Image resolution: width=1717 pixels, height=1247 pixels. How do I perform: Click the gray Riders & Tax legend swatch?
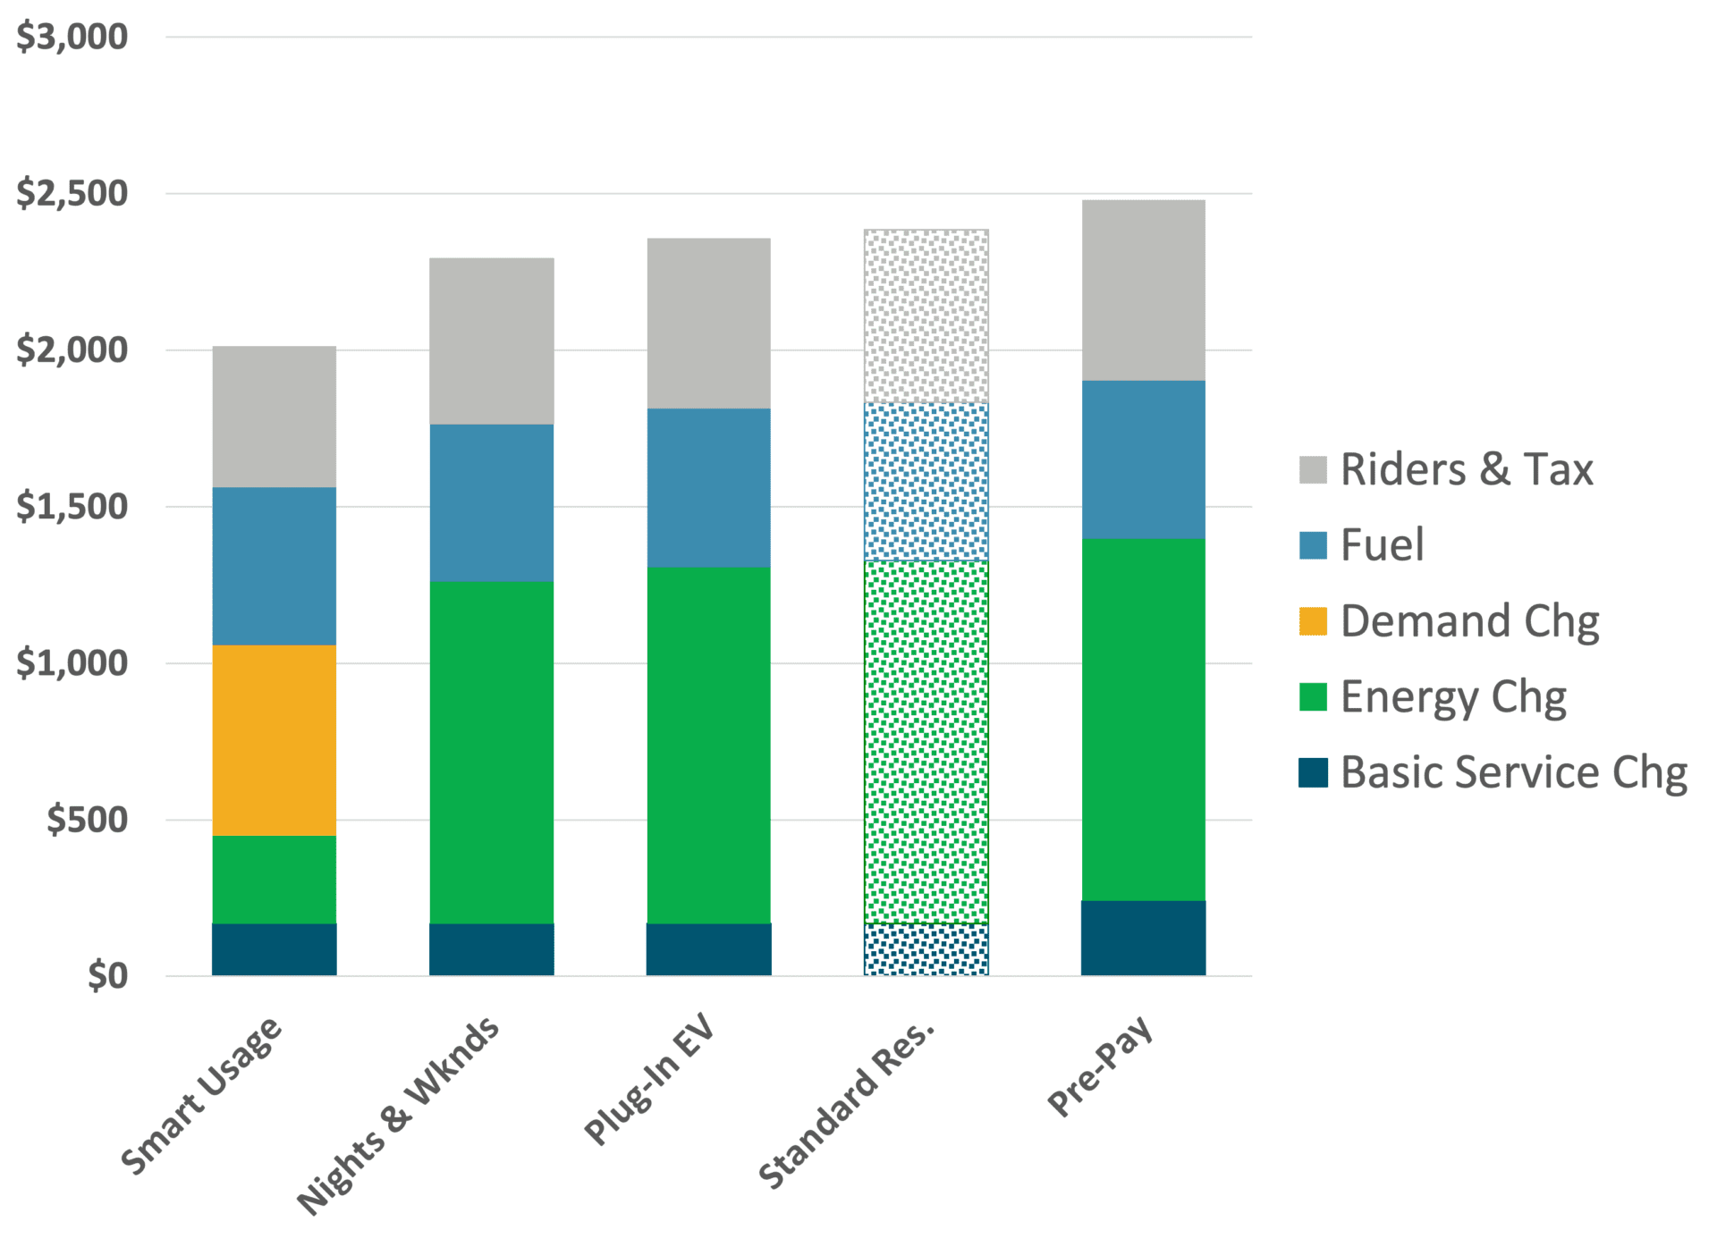[x=1312, y=469]
